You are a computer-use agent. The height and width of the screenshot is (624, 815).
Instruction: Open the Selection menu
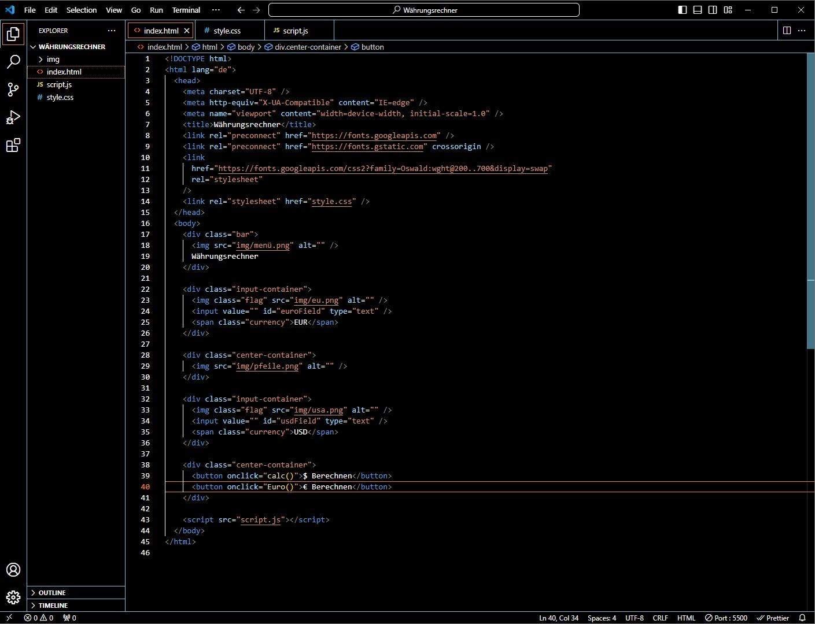pos(82,10)
